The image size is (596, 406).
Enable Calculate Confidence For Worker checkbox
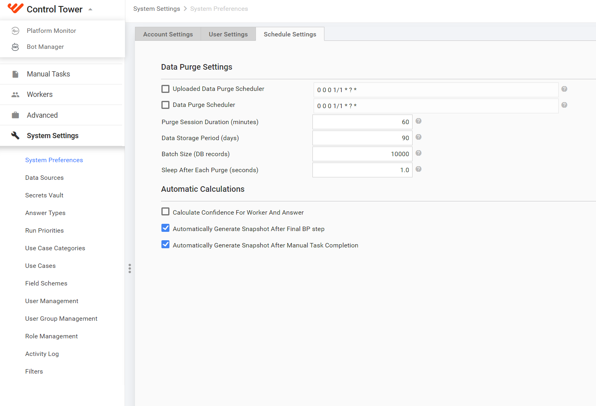[x=165, y=211]
